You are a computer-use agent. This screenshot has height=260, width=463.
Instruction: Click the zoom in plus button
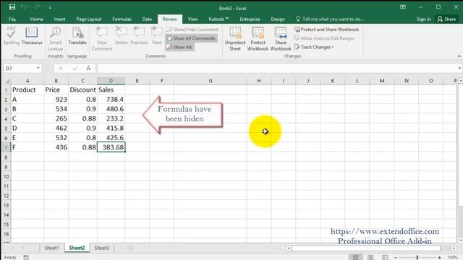pyautogui.click(x=439, y=258)
